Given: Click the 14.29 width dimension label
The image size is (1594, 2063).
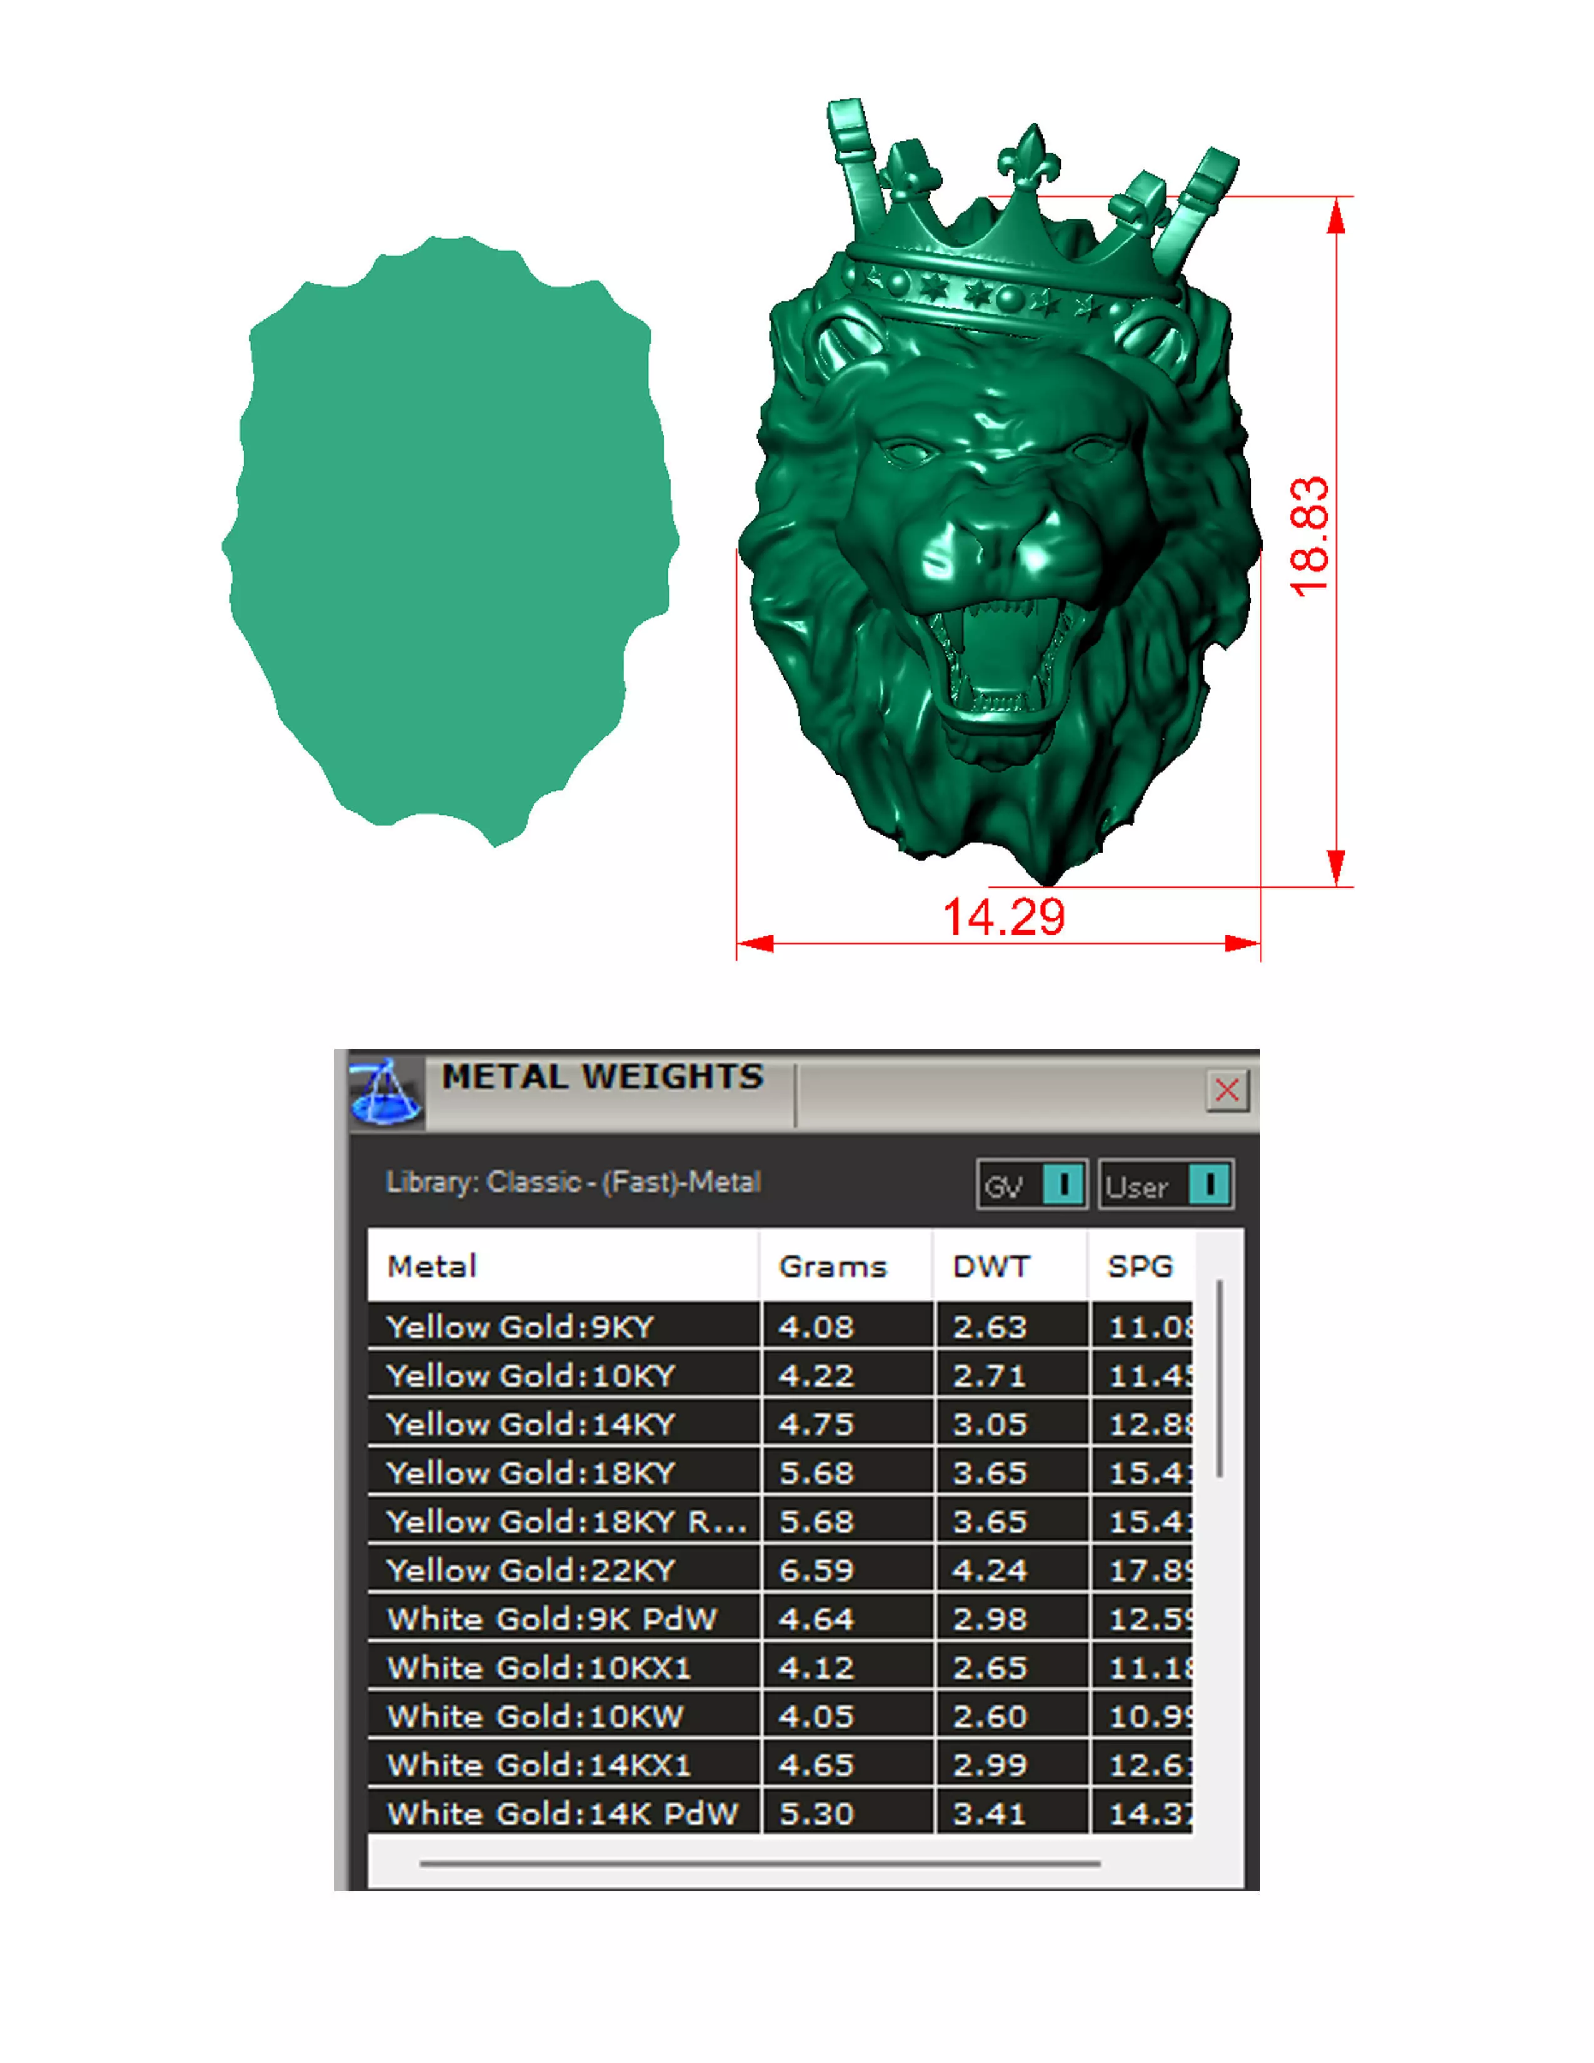Looking at the screenshot, I should click(1004, 916).
